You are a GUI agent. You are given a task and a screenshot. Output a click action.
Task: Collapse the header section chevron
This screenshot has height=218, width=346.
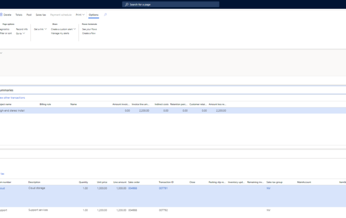click(x=1, y=53)
